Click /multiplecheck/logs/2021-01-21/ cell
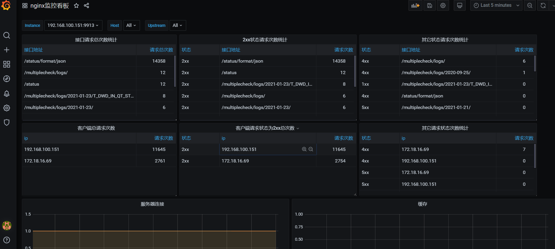The image size is (555, 249). tap(448, 108)
